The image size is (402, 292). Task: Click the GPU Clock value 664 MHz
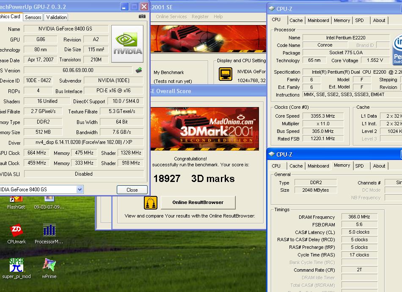37,152
